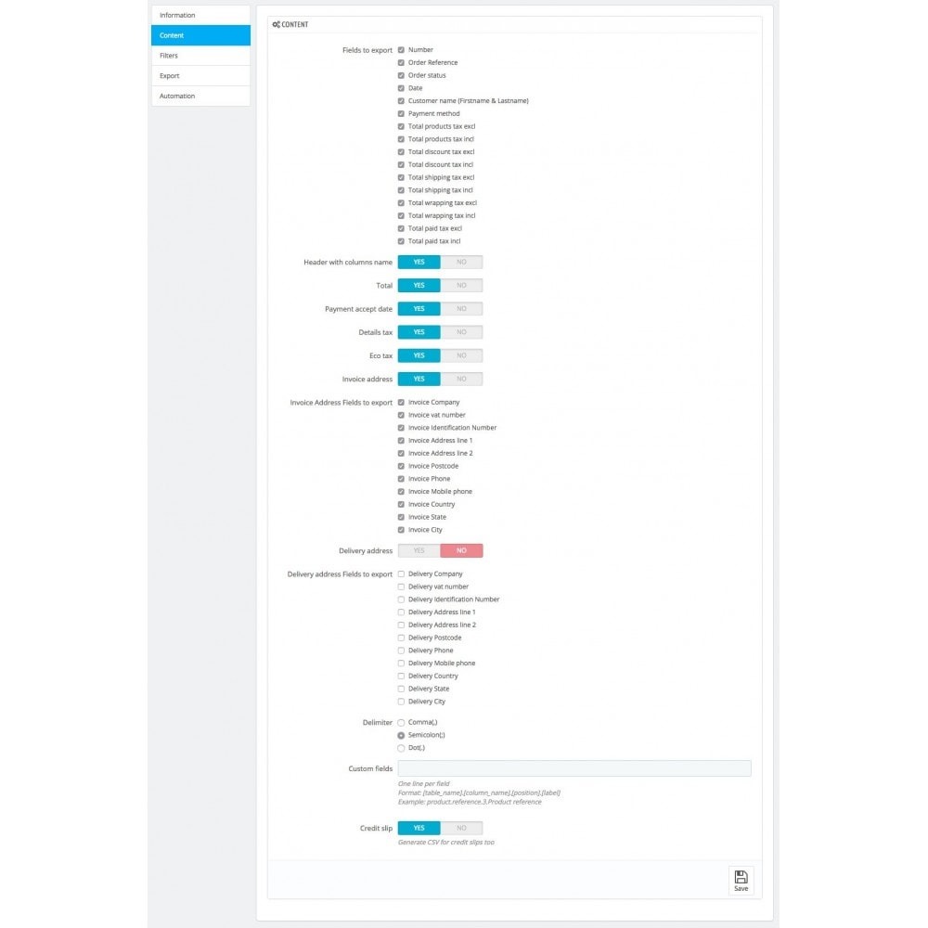Uncheck Total paid tax incl field

pos(401,240)
